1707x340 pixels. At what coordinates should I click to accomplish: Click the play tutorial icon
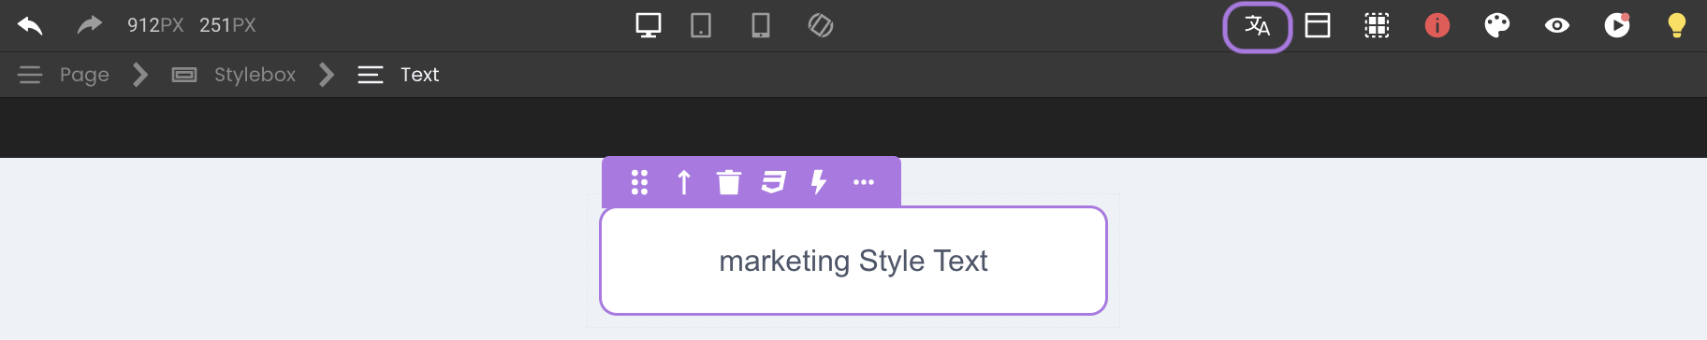1617,25
